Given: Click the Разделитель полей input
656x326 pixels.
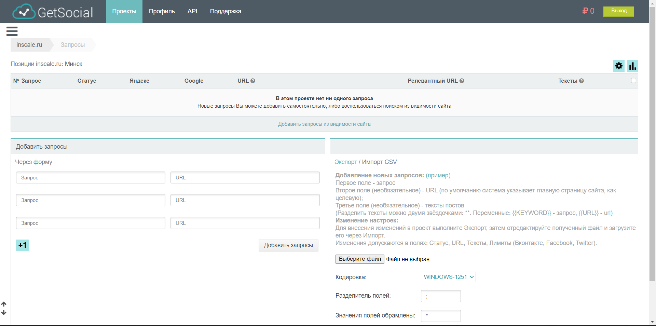Looking at the screenshot, I should 441,296.
